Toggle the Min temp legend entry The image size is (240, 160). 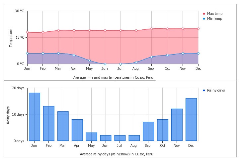tap(214, 19)
